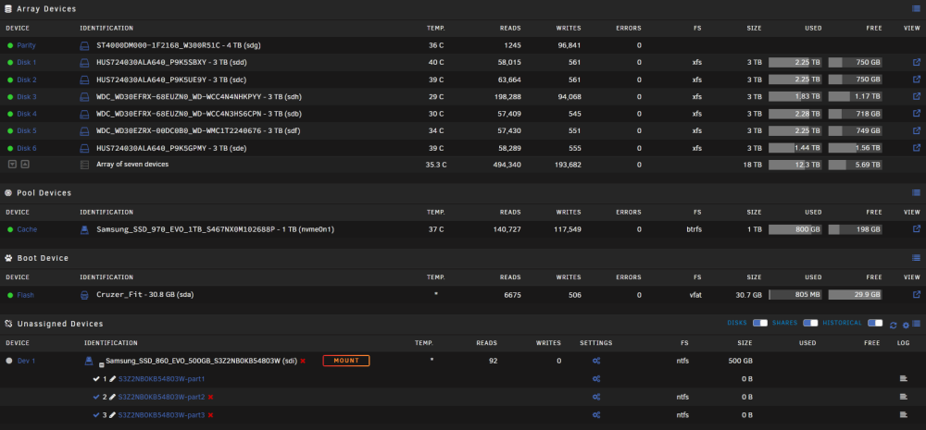Click the 'Array of seven devices' text

pos(132,165)
